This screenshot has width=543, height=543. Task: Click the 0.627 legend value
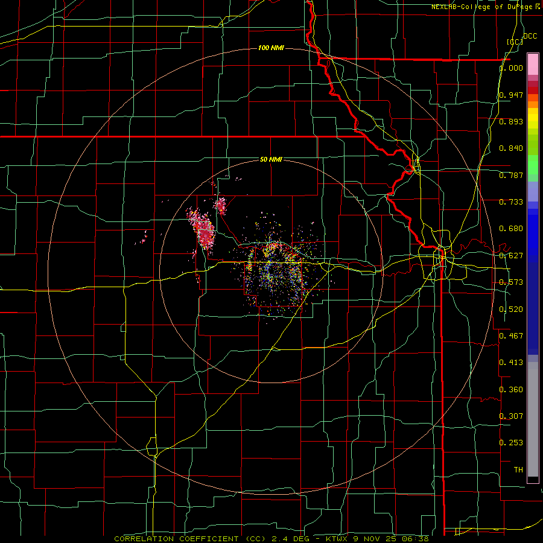[x=511, y=256]
